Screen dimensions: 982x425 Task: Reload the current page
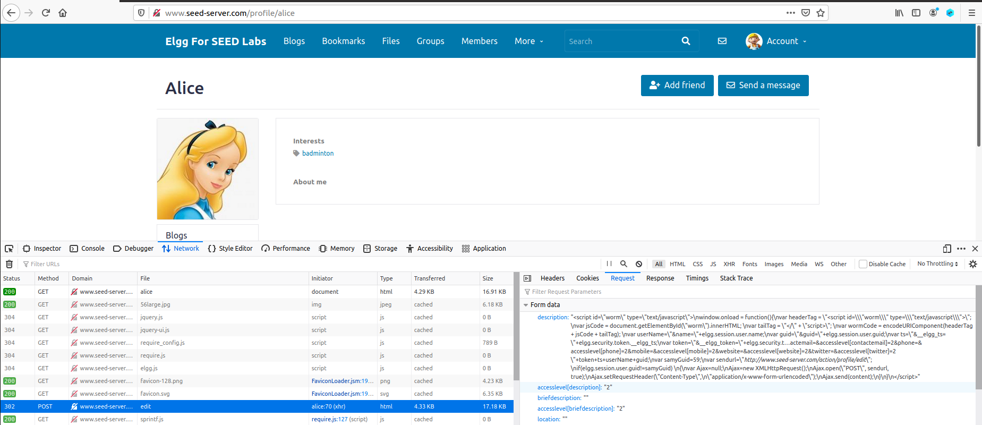(46, 13)
